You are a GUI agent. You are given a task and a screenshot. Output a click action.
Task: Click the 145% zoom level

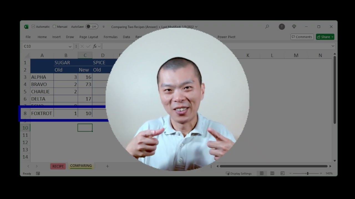[x=329, y=173]
